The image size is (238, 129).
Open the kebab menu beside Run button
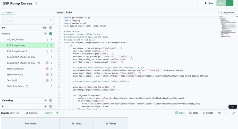point(198,3)
